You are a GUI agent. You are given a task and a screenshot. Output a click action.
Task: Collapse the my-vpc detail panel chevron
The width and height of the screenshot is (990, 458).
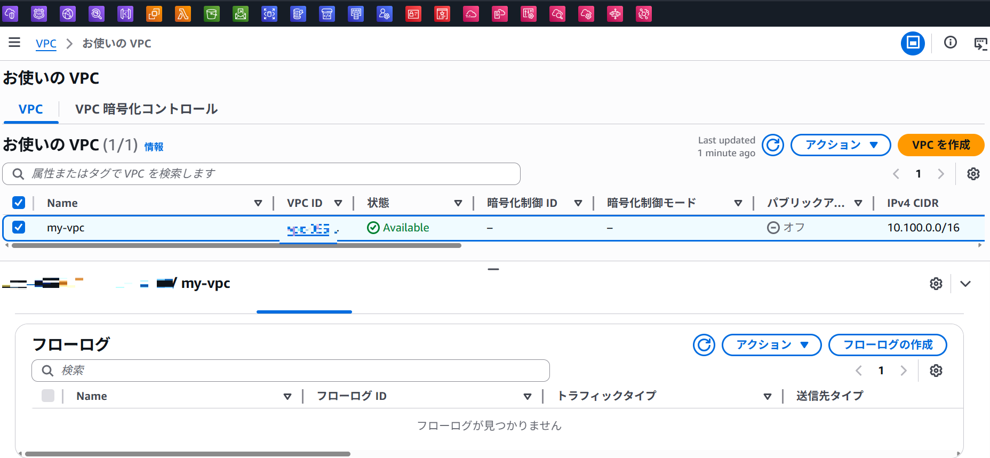(965, 284)
